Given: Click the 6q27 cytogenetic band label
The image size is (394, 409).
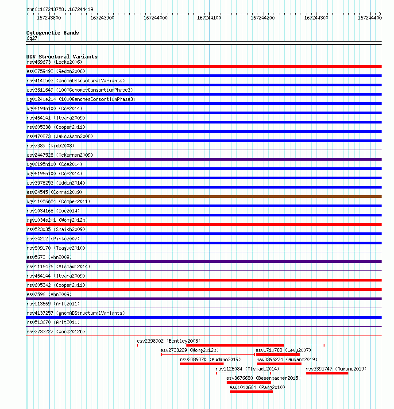Looking at the screenshot, I should (32, 38).
